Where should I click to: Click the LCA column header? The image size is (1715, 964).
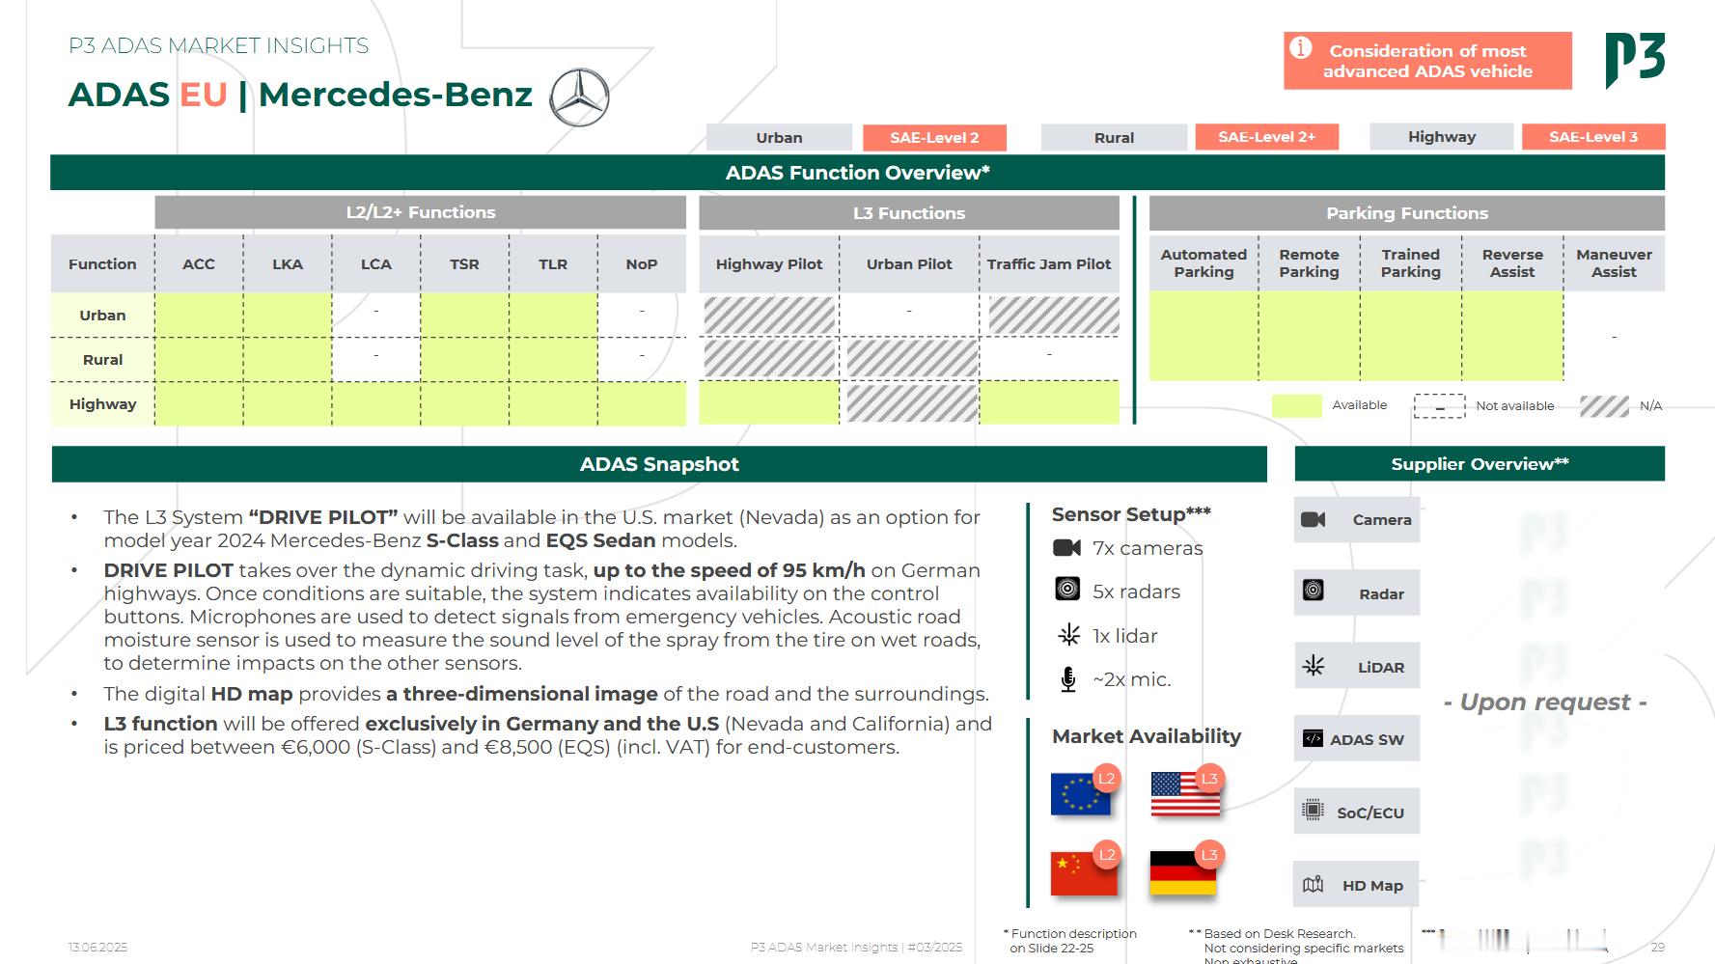pos(376,263)
